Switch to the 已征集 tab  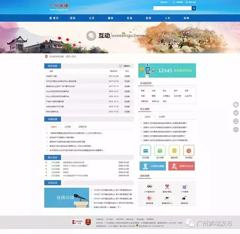click(67, 127)
